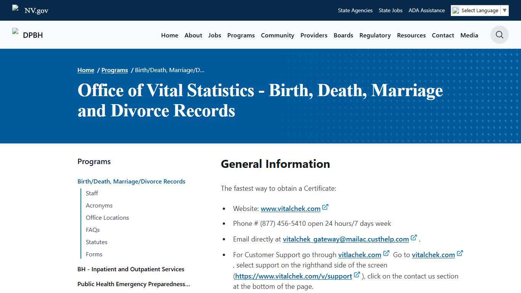Select Community in the navigation bar
521x293 pixels.
coord(277,35)
